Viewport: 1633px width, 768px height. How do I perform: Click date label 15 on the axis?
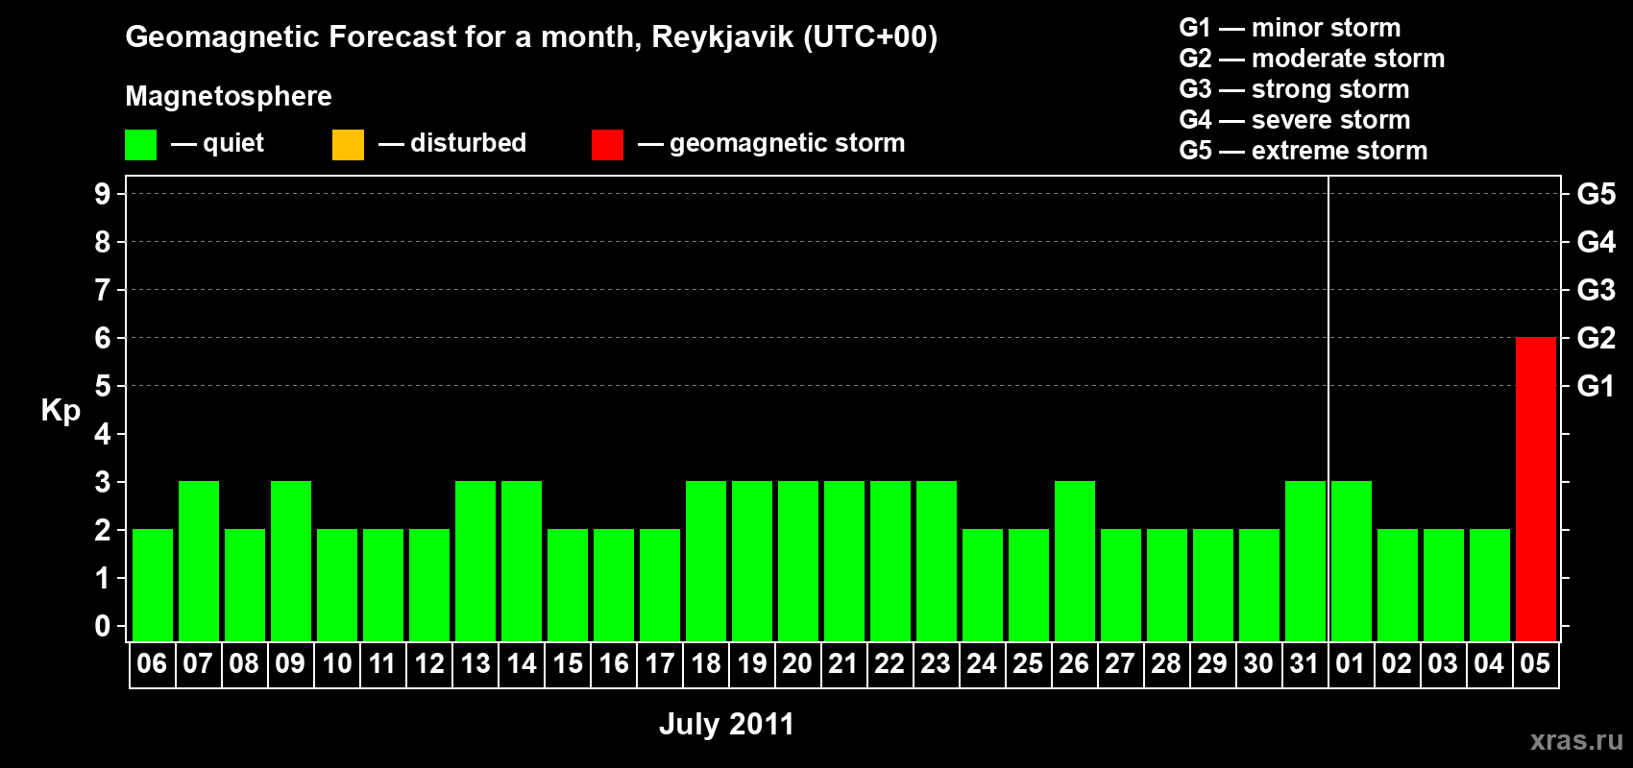(567, 663)
